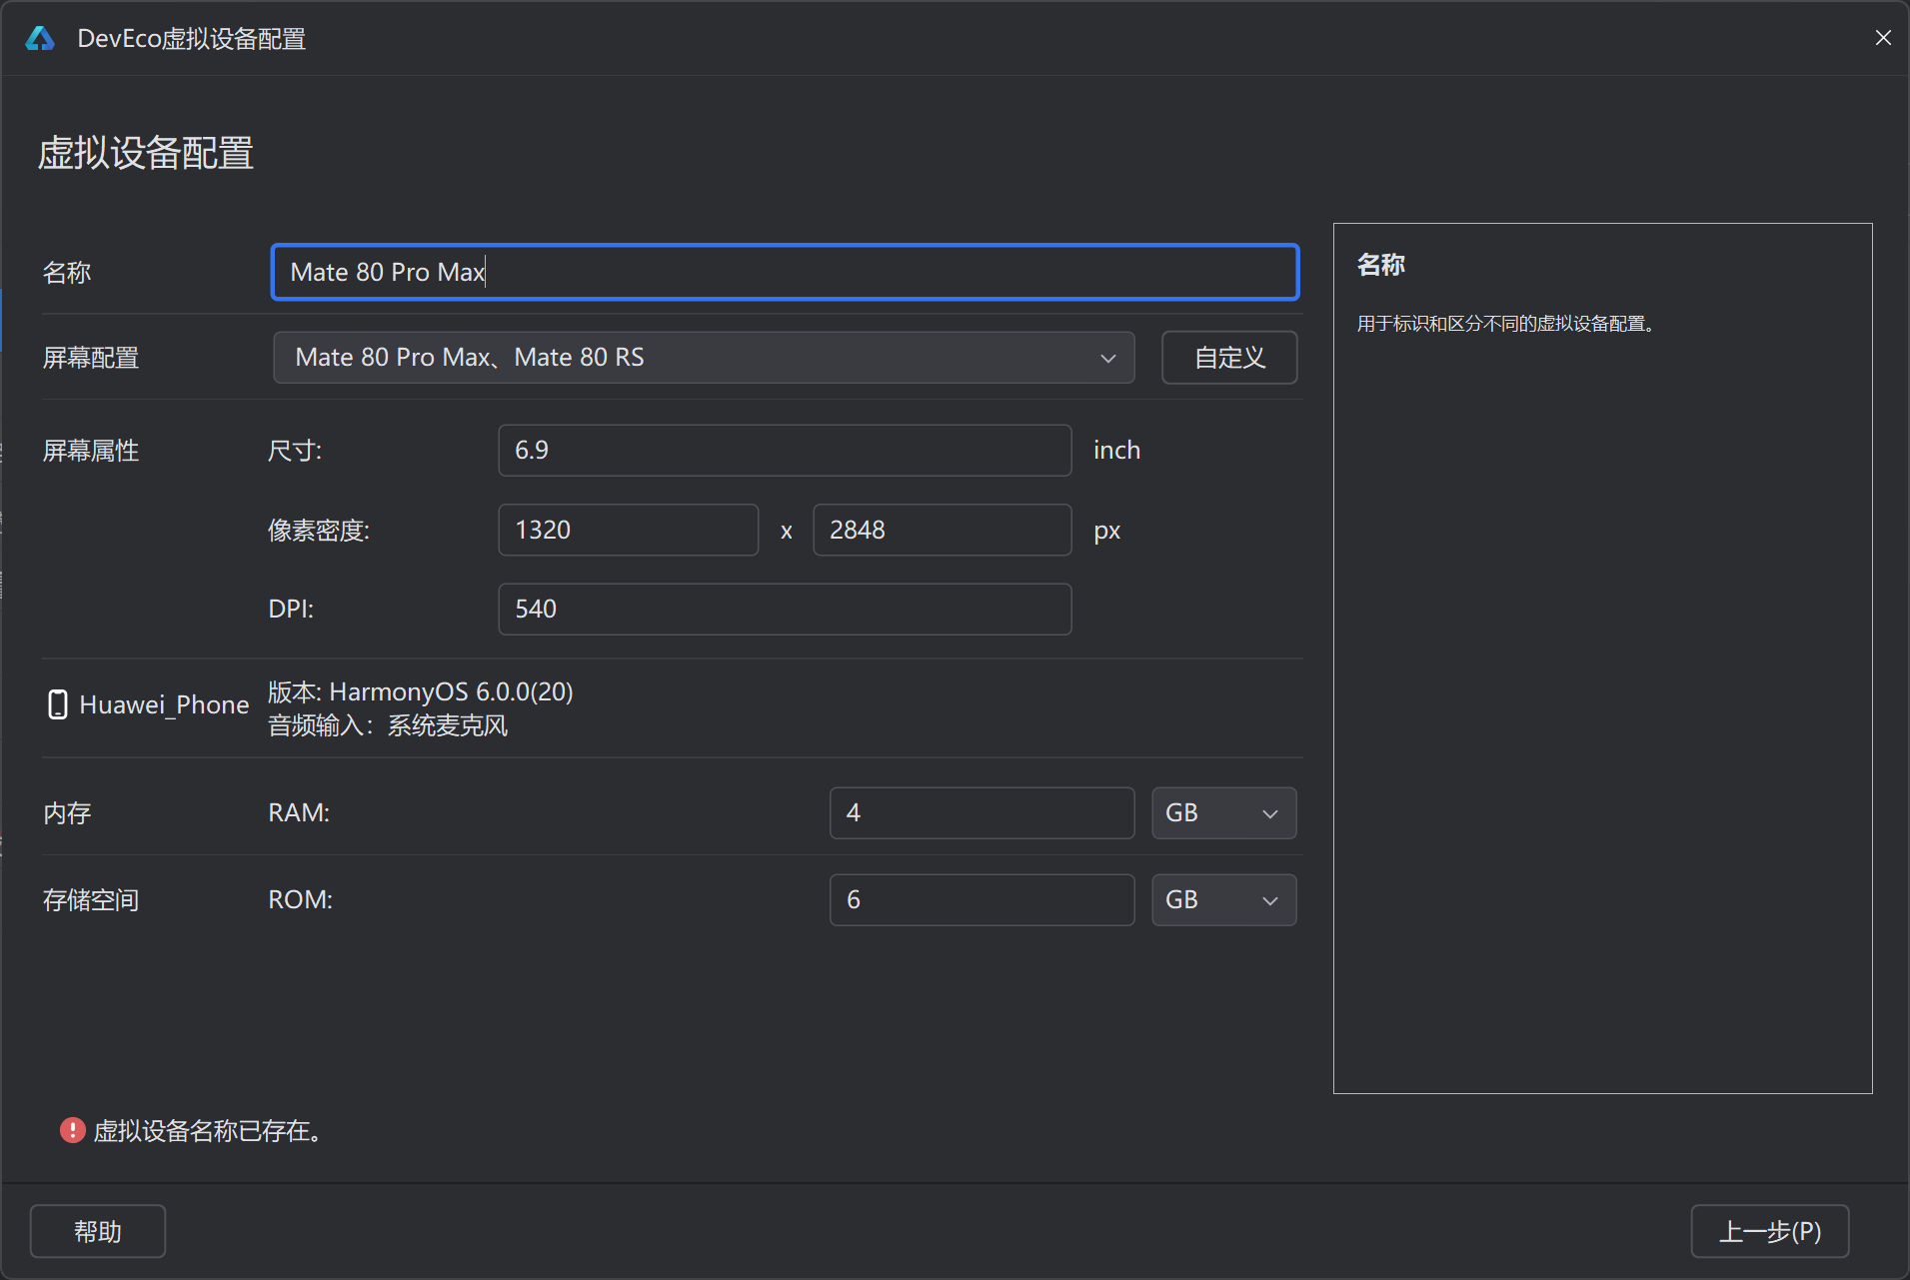Click the 帮助 help button

98,1231
